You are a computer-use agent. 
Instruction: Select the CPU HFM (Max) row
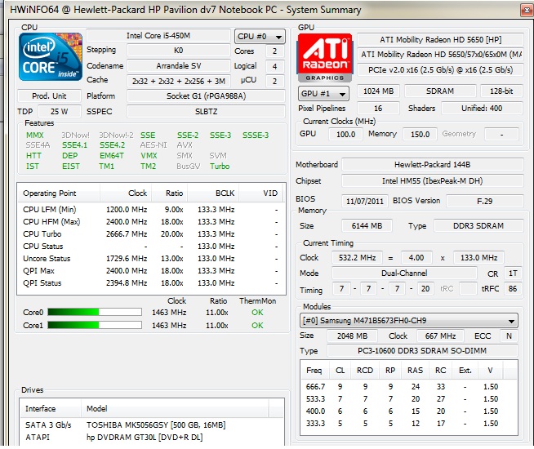click(151, 221)
